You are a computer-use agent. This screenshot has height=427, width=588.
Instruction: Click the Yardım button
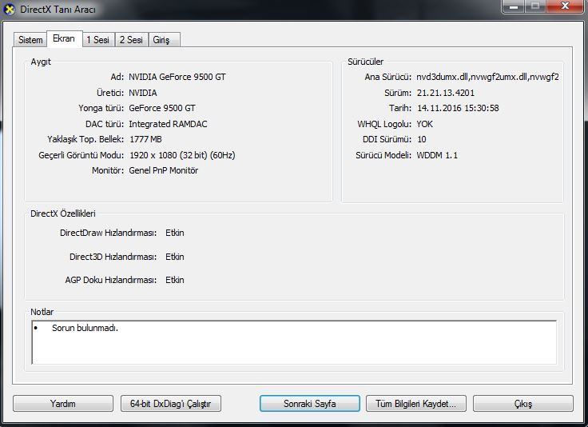pyautogui.click(x=63, y=404)
